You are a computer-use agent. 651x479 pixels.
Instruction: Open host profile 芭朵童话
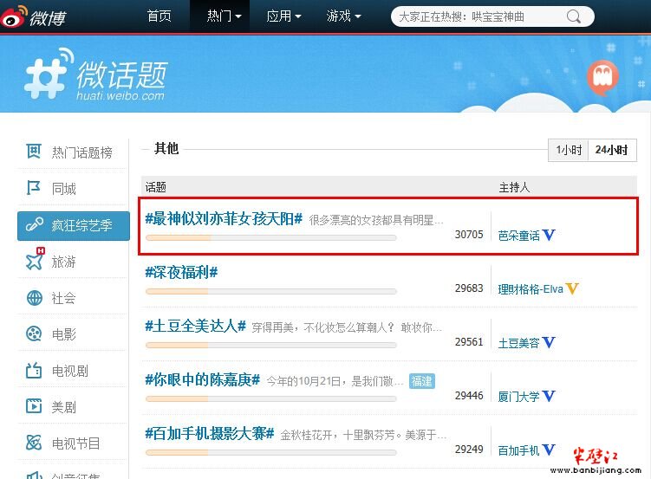(x=519, y=236)
